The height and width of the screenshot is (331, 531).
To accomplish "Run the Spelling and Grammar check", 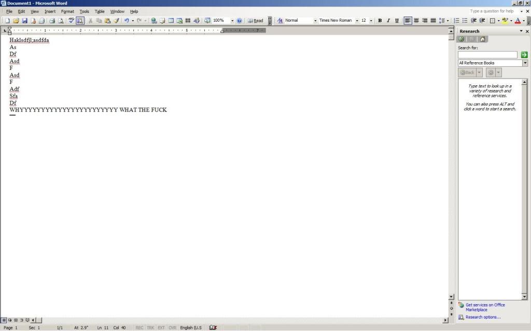I will [x=72, y=21].
